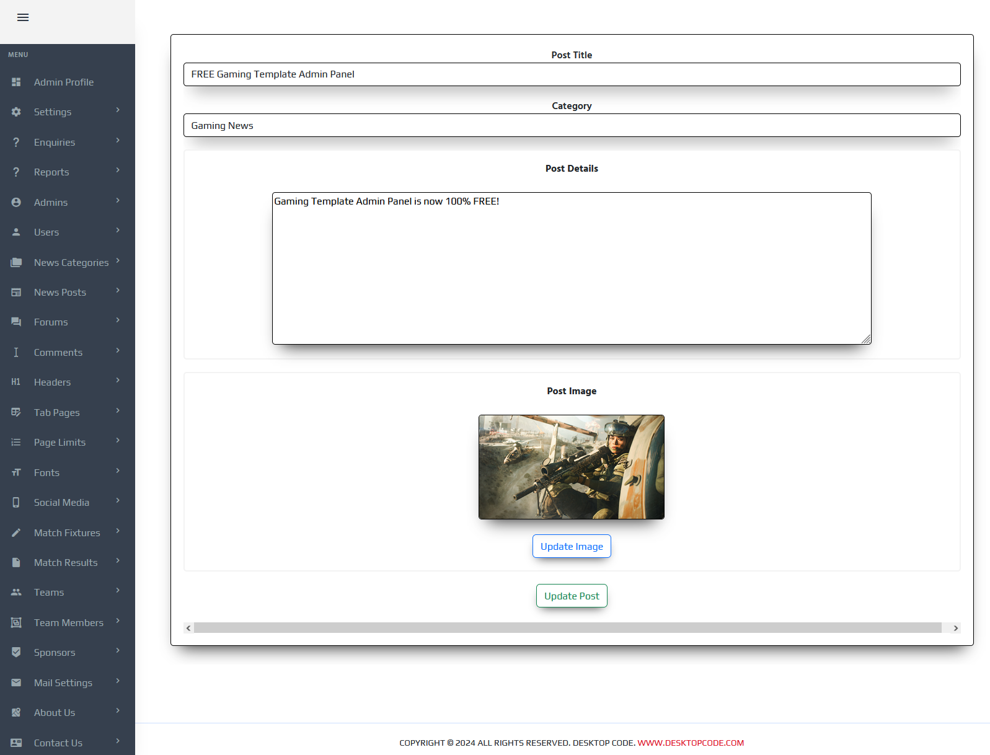Click the Social Media phone icon
This screenshot has width=990, height=755.
click(x=16, y=503)
